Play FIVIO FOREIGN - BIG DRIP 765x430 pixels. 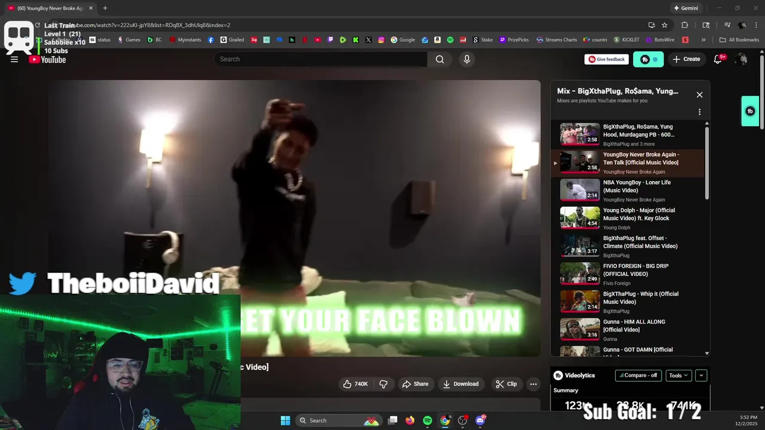[629, 274]
